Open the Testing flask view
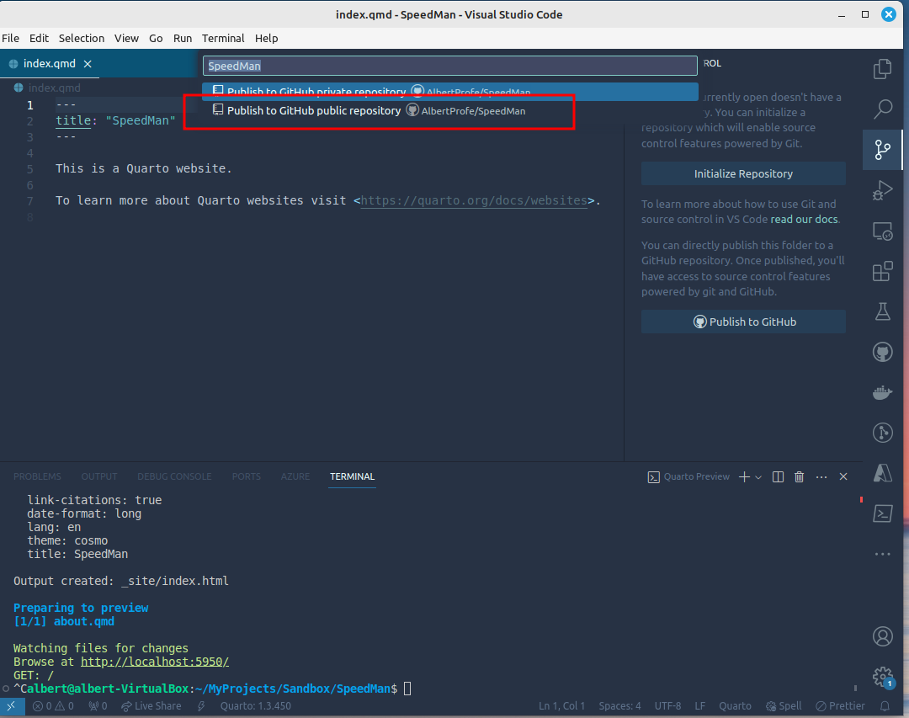 (882, 312)
